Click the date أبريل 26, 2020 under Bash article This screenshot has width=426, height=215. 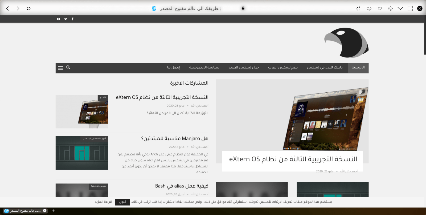pos(175,194)
